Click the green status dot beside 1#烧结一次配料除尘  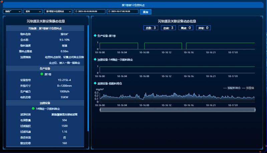point(33,109)
